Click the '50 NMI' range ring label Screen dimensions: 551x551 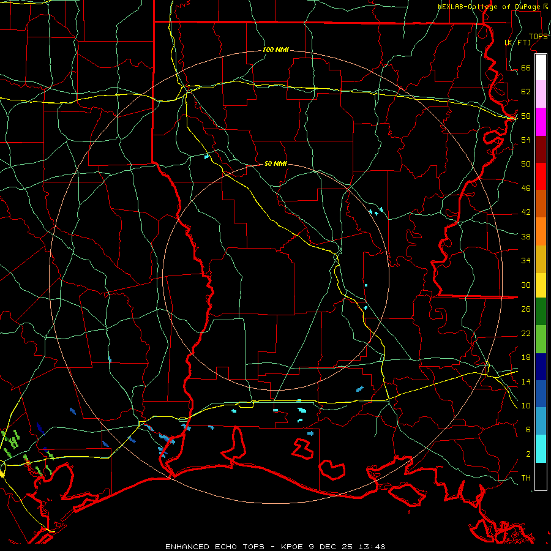point(275,163)
